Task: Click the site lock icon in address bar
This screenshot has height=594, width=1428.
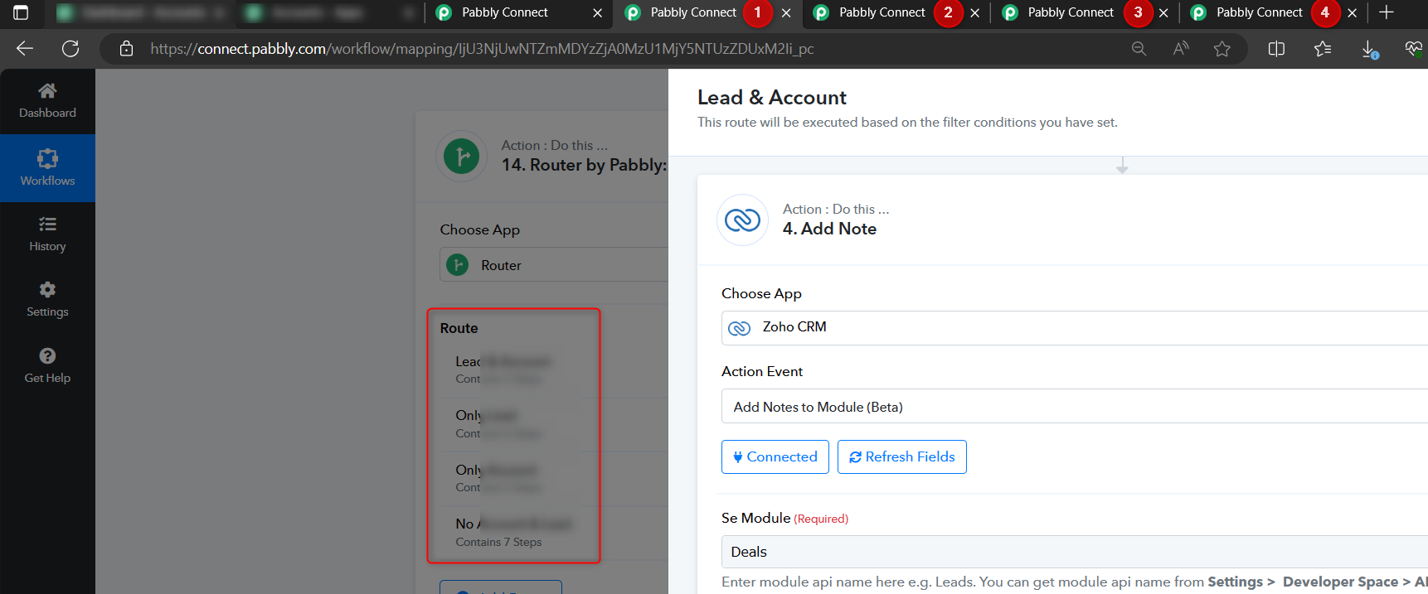Action: click(126, 49)
